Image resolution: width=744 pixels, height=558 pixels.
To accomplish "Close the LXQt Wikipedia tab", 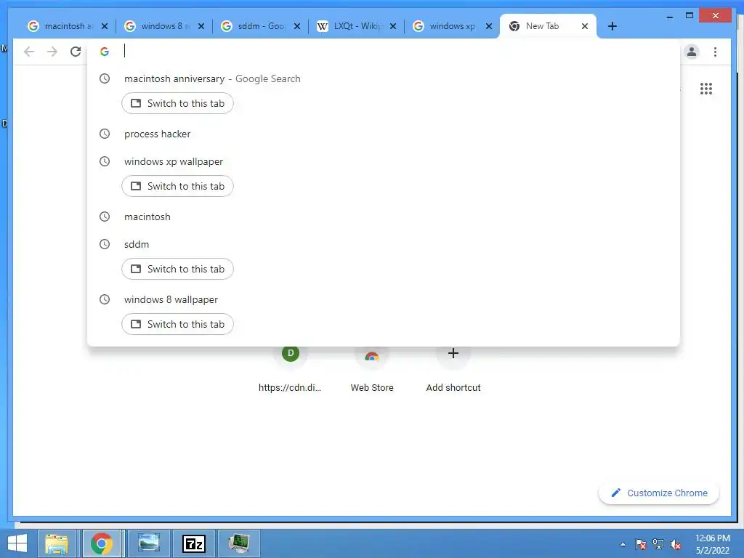I will (x=393, y=26).
